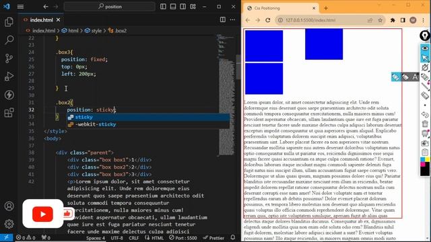This screenshot has width=431, height=242.
Task: Toggle the browser side panel
Action: pos(403,20)
